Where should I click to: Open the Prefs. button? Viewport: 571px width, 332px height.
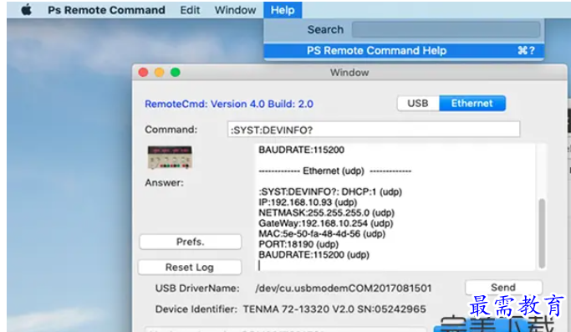click(190, 242)
